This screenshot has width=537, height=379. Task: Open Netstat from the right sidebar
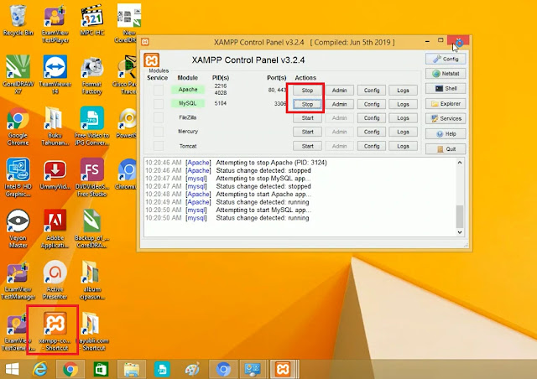pyautogui.click(x=446, y=74)
